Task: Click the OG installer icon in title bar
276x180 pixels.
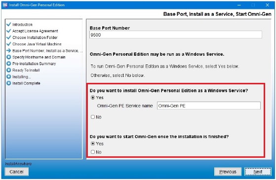Action: coord(5,5)
